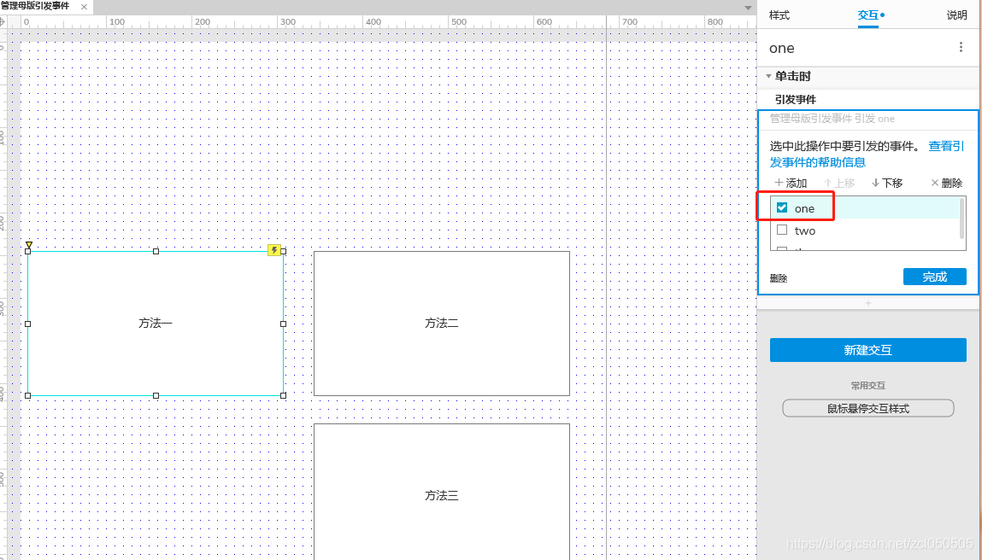This screenshot has width=982, height=560.
Task: Select the 方法一 rectangle
Action: pyautogui.click(x=156, y=324)
